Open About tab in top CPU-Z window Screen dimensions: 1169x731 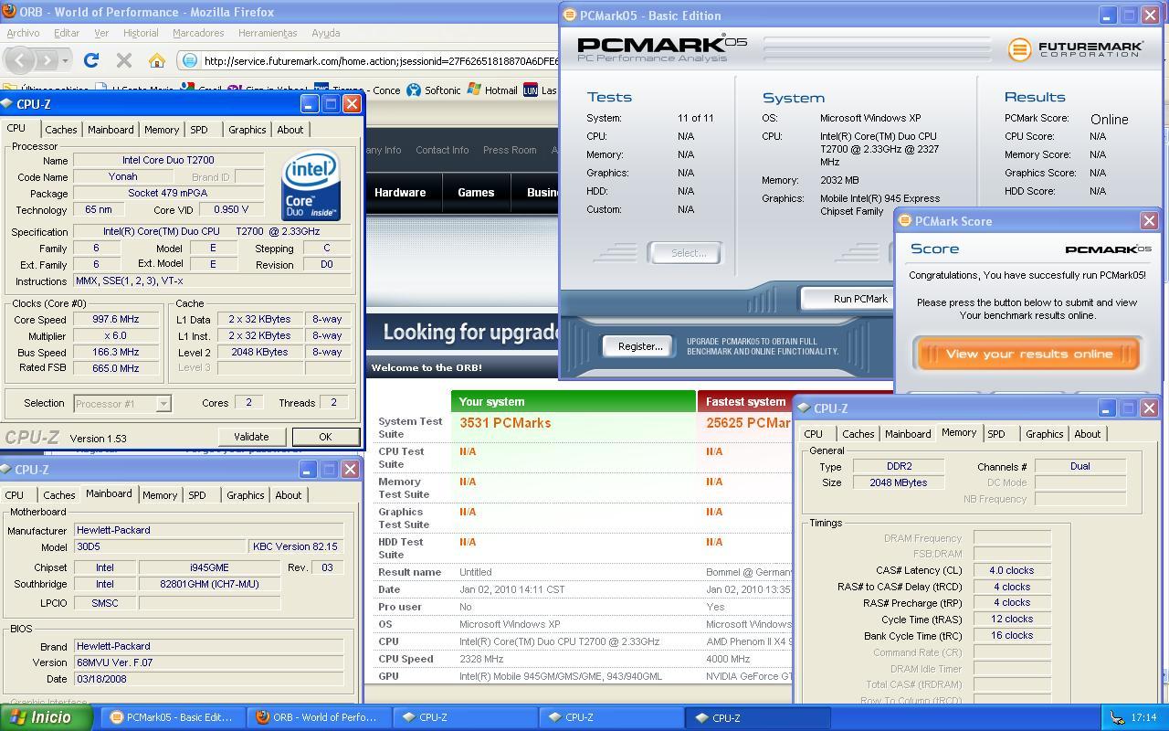tap(290, 130)
